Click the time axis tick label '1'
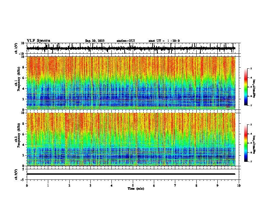The image size is (269, 208). tap(48, 186)
